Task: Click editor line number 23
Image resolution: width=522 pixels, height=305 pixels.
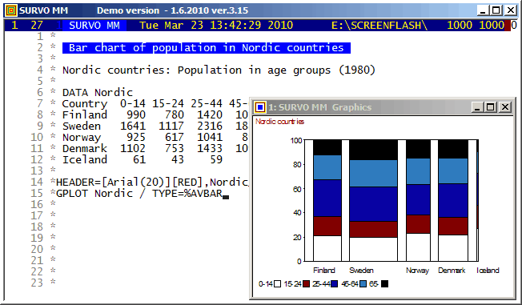Action: [x=37, y=283]
